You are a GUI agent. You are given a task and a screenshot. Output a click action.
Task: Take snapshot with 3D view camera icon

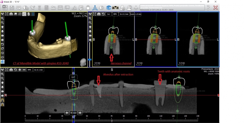[x=11, y=14]
